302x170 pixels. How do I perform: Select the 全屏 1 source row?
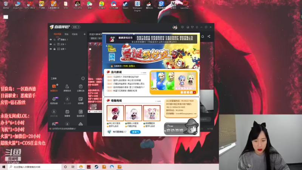coord(67,49)
